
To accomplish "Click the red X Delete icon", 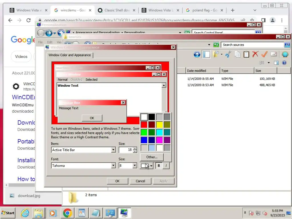I will click(x=255, y=54).
